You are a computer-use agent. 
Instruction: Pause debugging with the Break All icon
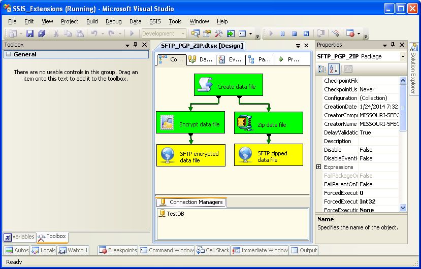click(282, 33)
